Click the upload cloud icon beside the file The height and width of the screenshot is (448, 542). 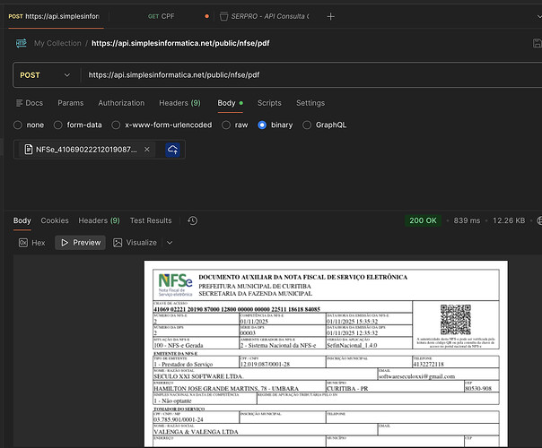tap(171, 150)
